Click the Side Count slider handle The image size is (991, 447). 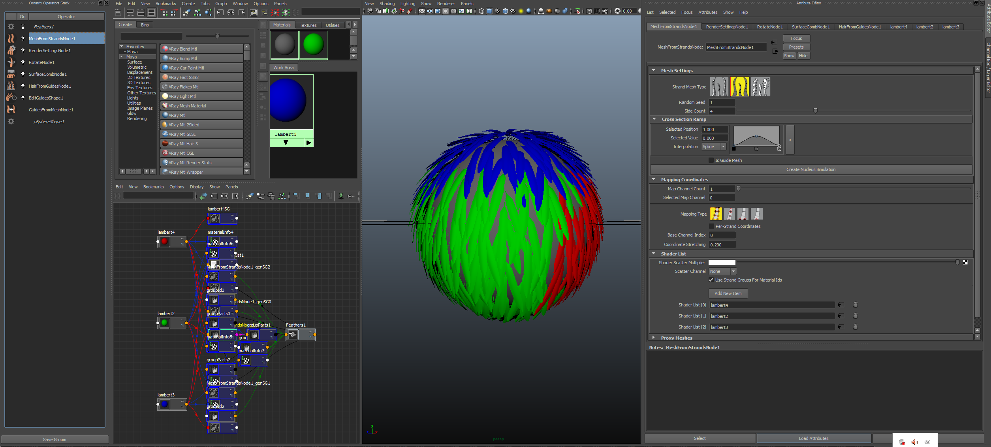(x=815, y=111)
